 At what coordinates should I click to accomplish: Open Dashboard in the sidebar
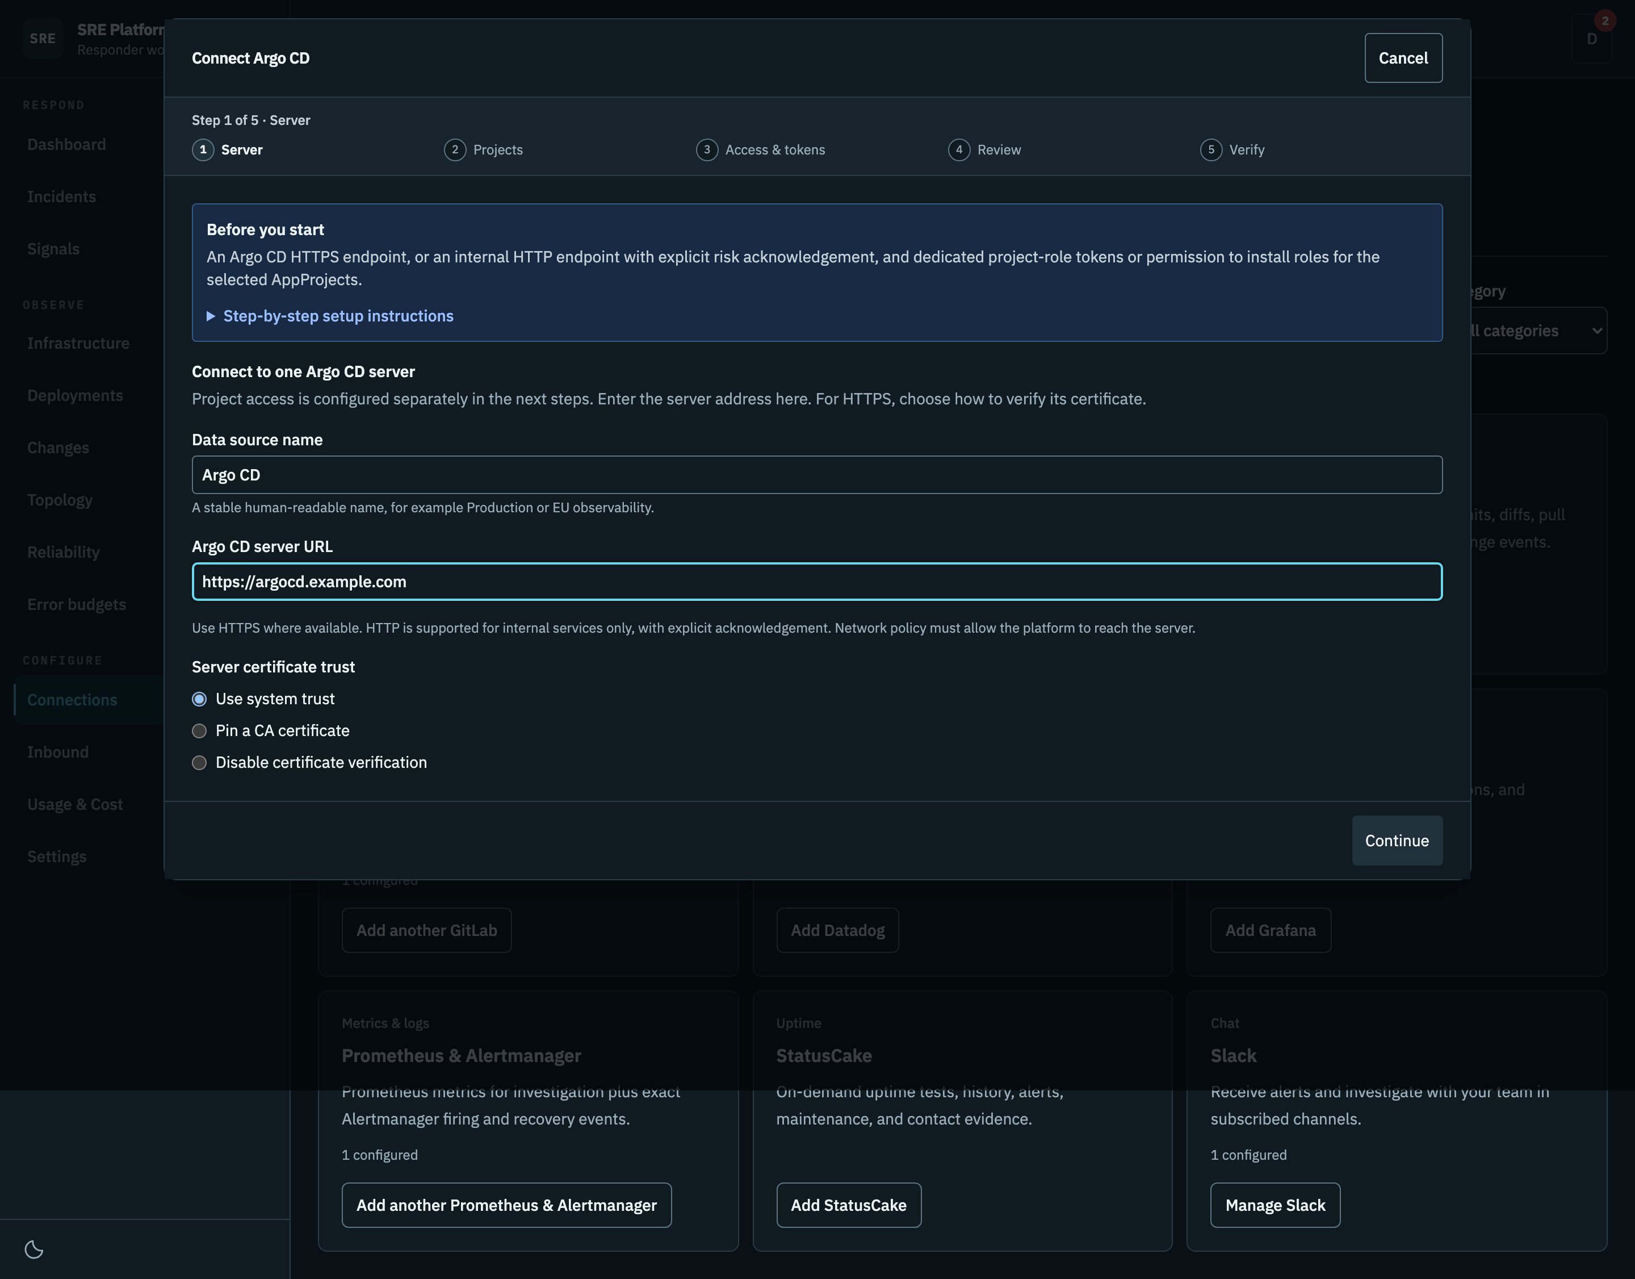(66, 144)
